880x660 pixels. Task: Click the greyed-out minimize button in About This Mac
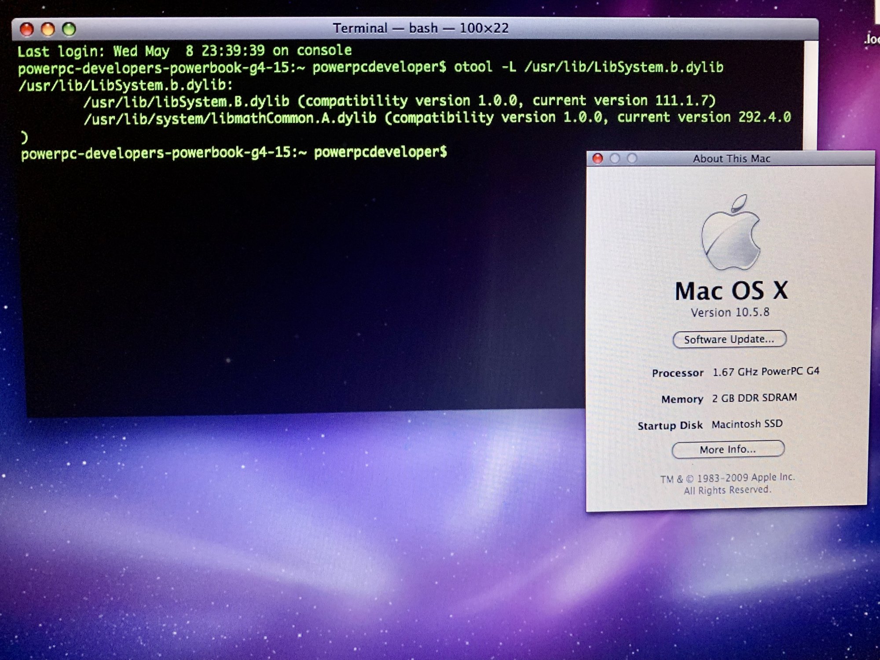point(615,158)
